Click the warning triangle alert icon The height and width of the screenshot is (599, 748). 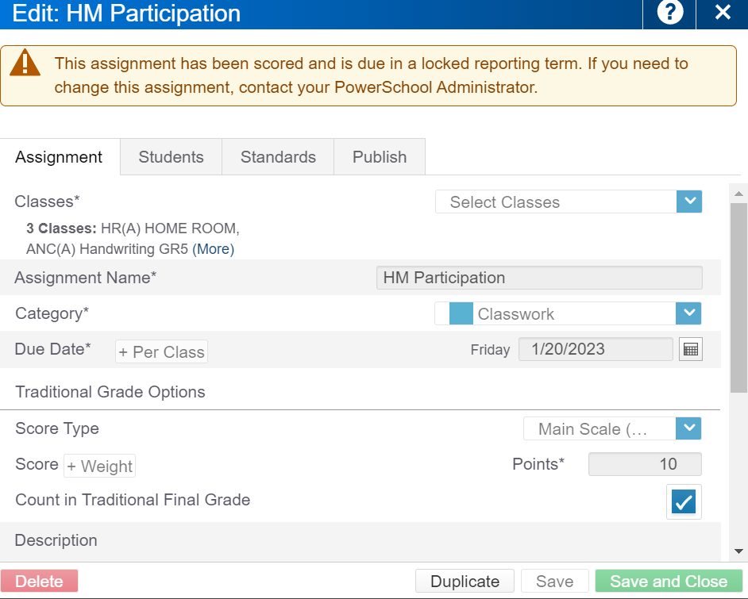(25, 63)
